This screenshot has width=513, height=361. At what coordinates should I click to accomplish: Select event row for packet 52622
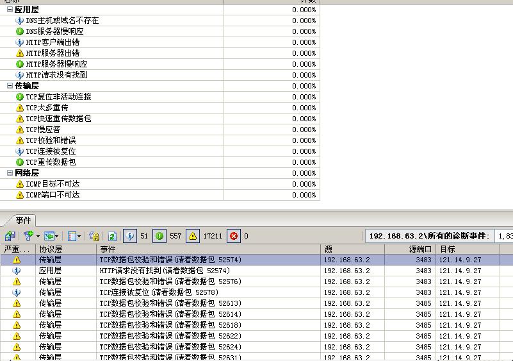click(x=256, y=336)
